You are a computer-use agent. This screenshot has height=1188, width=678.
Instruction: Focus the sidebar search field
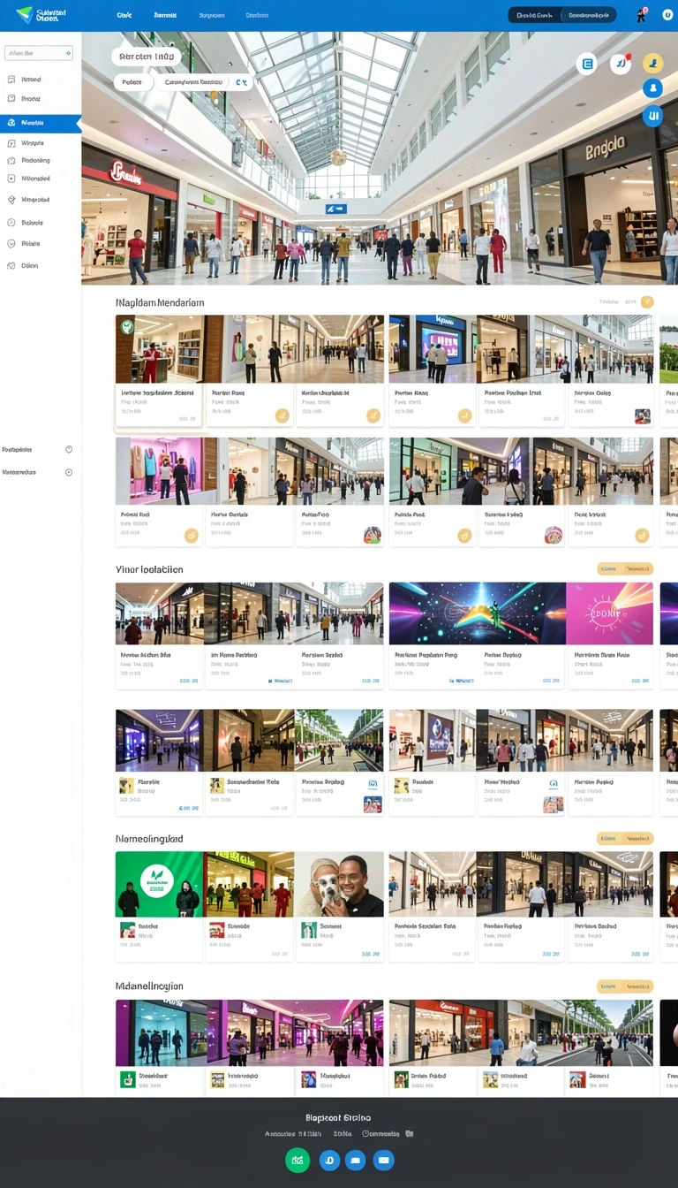tap(39, 53)
